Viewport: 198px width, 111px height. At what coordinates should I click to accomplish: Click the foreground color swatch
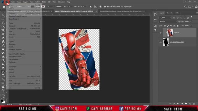click(2, 101)
